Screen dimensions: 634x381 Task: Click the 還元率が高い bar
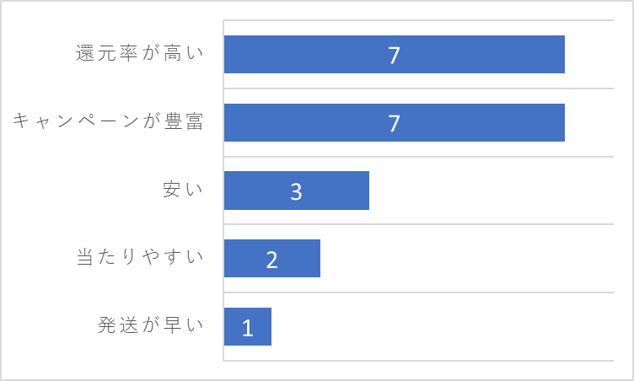pos(395,55)
